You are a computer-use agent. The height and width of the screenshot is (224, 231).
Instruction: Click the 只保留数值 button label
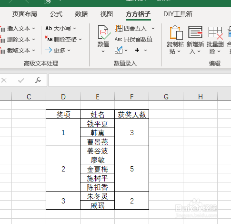138,39
